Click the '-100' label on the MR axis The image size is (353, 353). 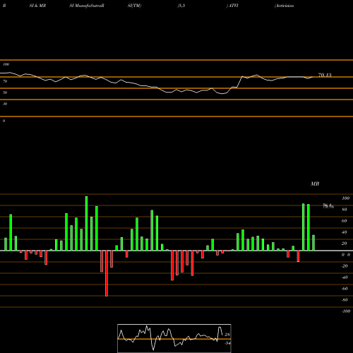click(x=345, y=311)
